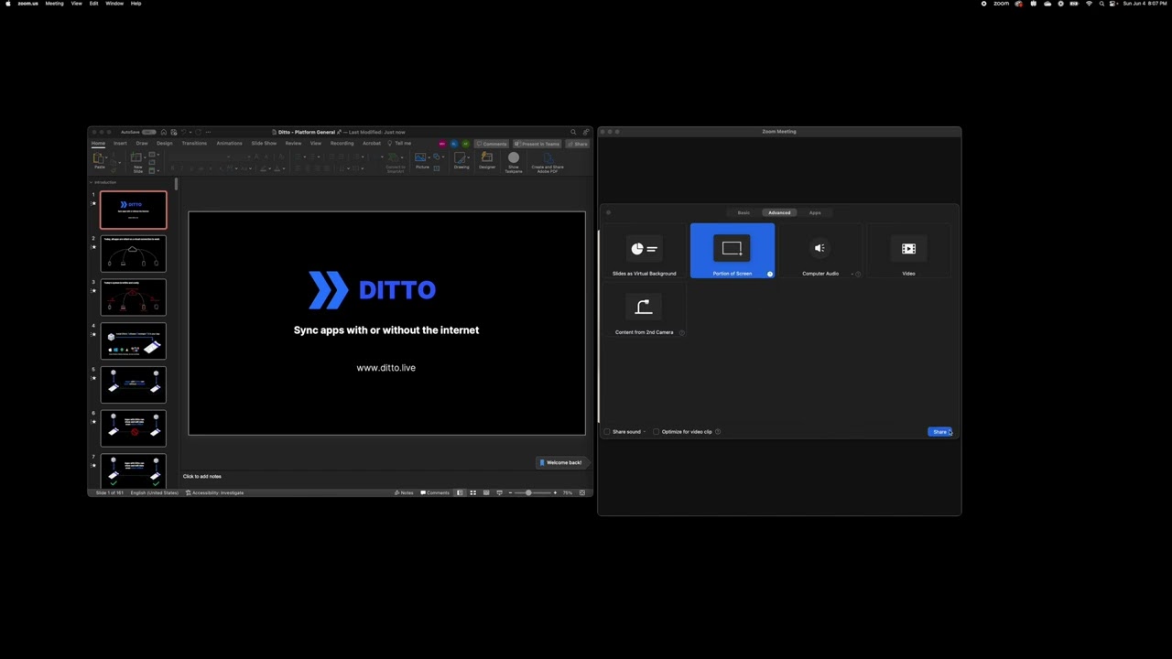Switch to Advanced tab in Zoom share dialog
1172x659 pixels.
point(779,213)
